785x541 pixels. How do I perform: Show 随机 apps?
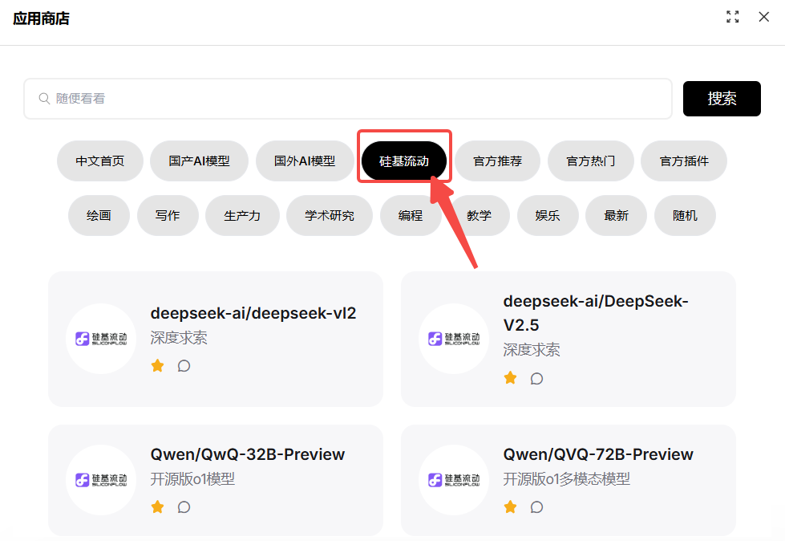click(685, 215)
